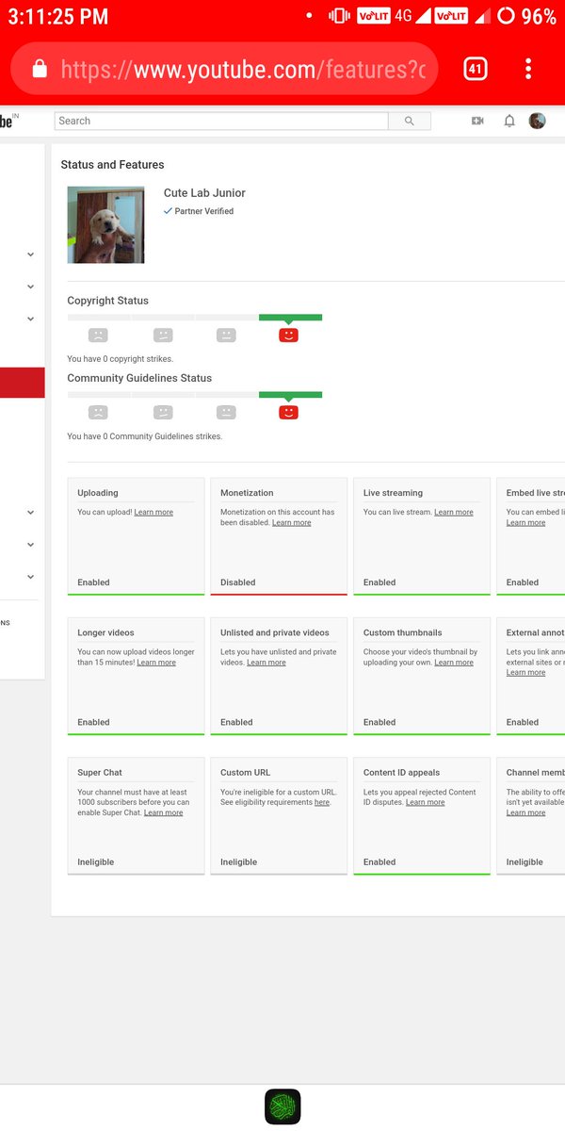Click the Custom thumbnails card title
The width and height of the screenshot is (565, 1131).
[x=402, y=632]
